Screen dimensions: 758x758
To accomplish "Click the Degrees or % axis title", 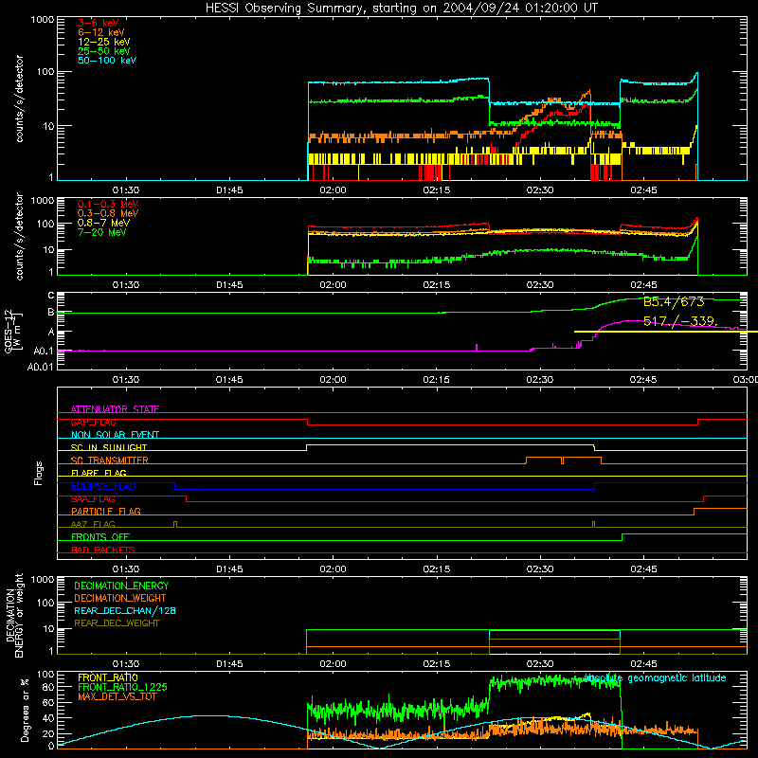I will [x=25, y=710].
